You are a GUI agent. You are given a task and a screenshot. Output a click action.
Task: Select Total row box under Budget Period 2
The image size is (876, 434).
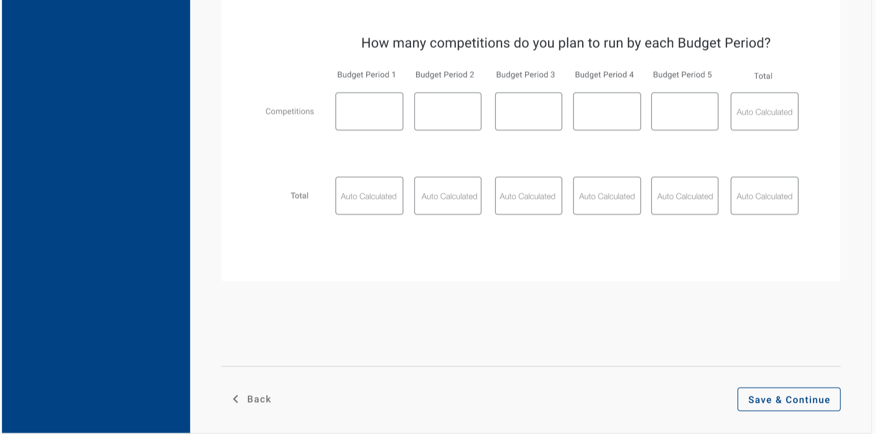pyautogui.click(x=448, y=196)
